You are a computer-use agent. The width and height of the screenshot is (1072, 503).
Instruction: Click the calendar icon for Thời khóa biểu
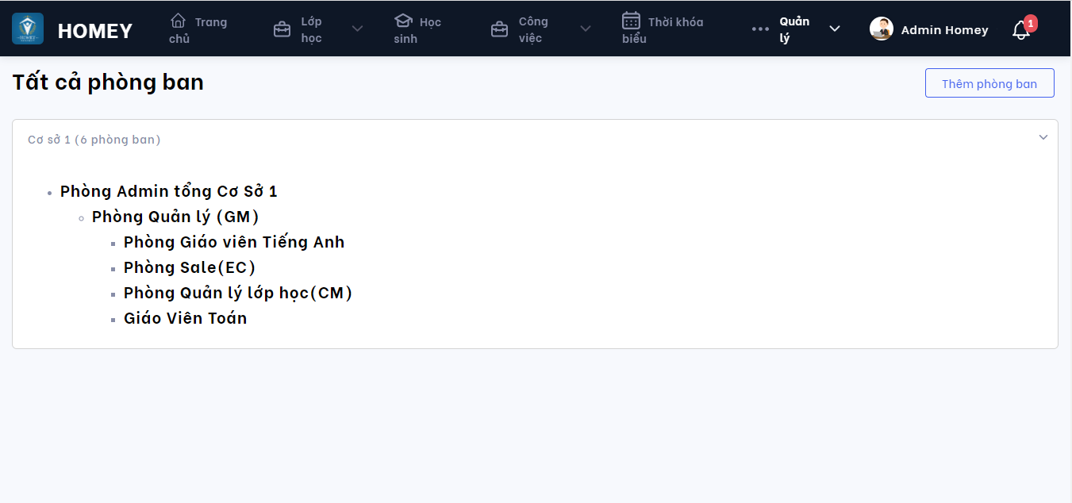pyautogui.click(x=631, y=21)
